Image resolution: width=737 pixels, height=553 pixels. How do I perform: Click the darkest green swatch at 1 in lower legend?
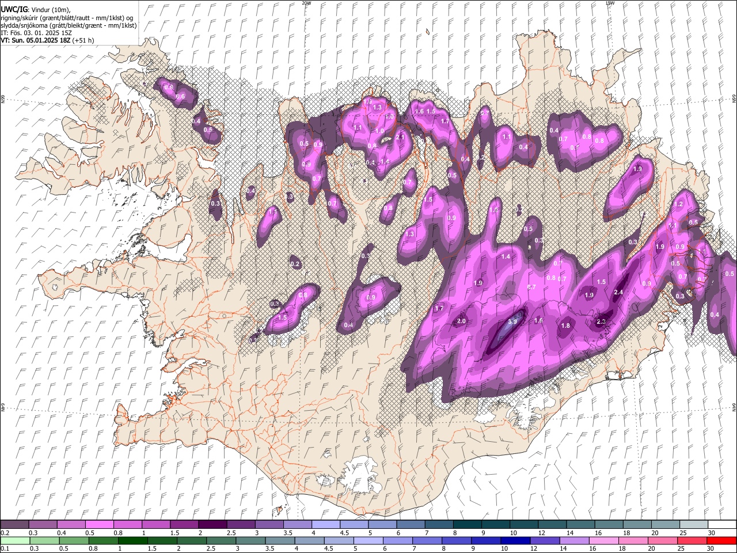pos(132,540)
